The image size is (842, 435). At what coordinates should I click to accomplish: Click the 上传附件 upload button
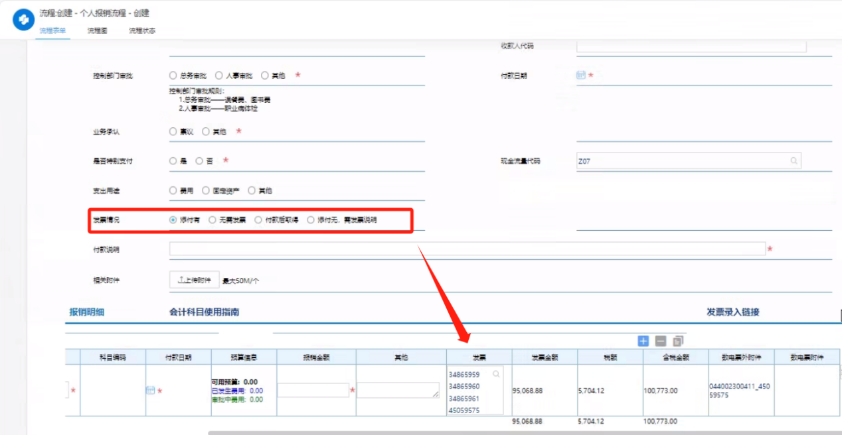pyautogui.click(x=195, y=280)
